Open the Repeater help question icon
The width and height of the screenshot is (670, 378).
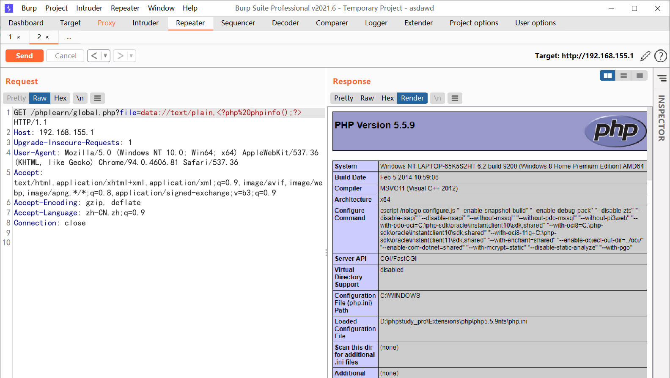[661, 56]
